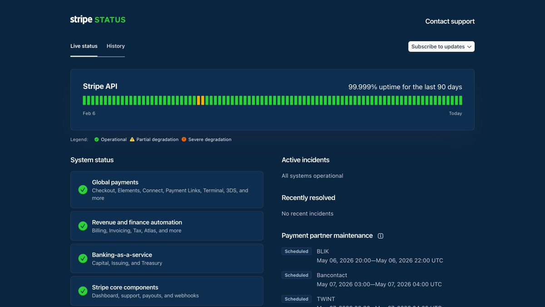Screen dimensions: 545x307
Task: Click the Payment partner maintenance heading
Action: point(327,236)
